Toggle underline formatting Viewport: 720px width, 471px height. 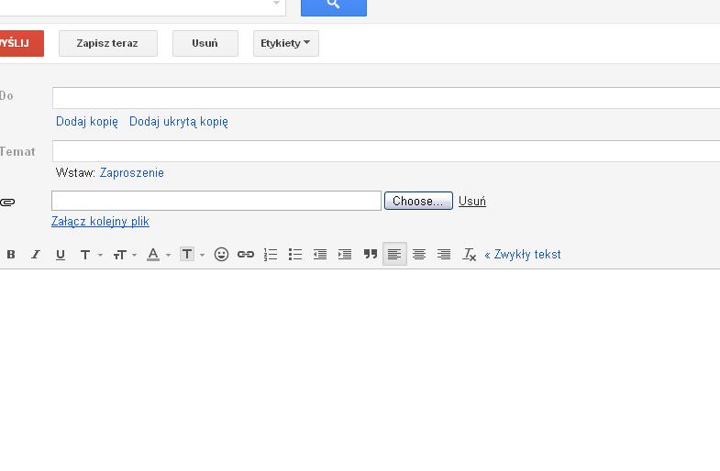pyautogui.click(x=61, y=255)
